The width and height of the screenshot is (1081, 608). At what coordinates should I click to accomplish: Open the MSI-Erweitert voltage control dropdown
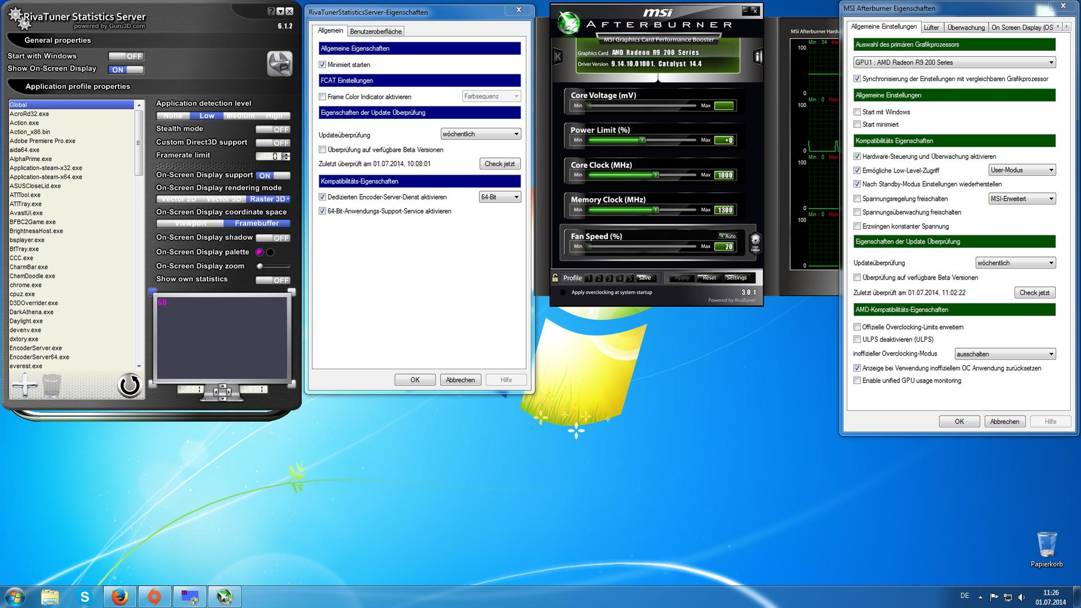(1022, 199)
